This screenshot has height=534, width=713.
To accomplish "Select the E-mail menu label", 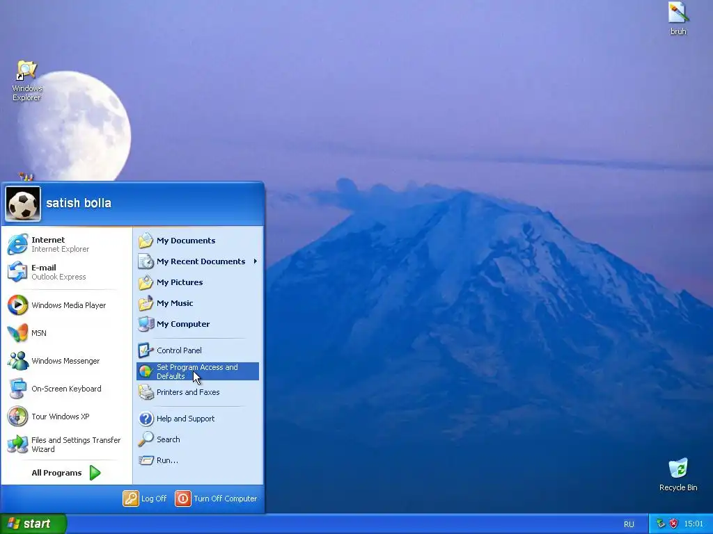I will (44, 268).
